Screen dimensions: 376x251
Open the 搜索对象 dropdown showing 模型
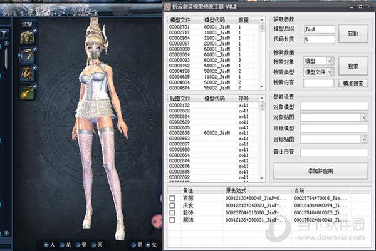(x=330, y=61)
